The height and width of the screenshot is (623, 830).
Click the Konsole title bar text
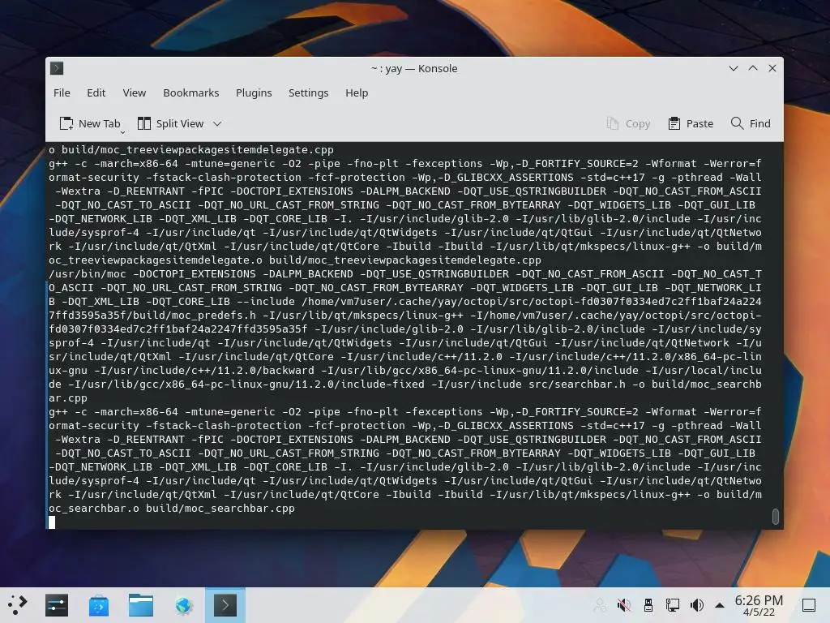pyautogui.click(x=414, y=68)
